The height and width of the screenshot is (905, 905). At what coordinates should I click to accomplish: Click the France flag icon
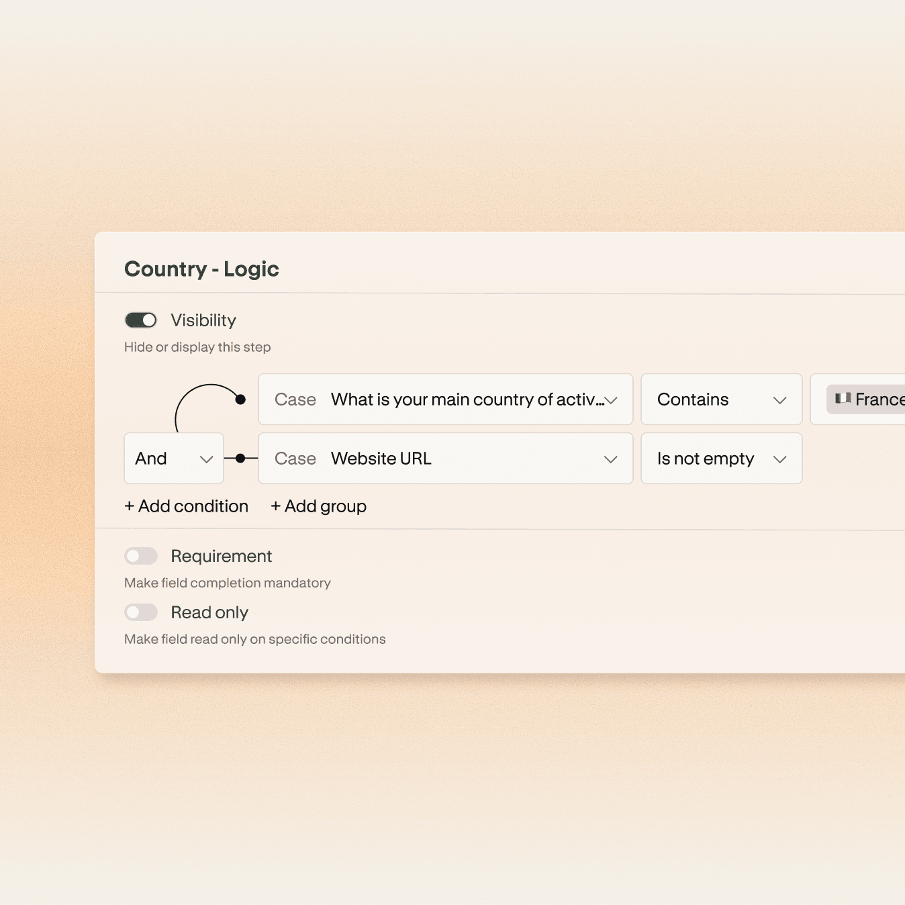coord(843,398)
